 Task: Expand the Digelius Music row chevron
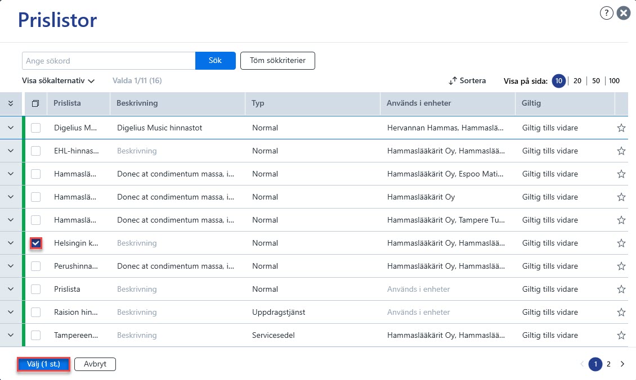click(11, 128)
